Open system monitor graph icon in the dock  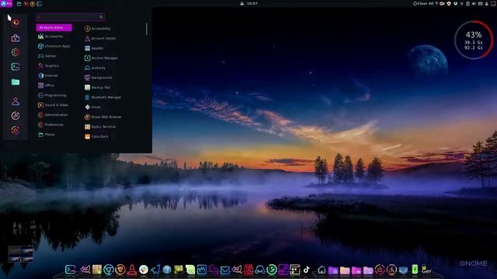tap(202, 270)
